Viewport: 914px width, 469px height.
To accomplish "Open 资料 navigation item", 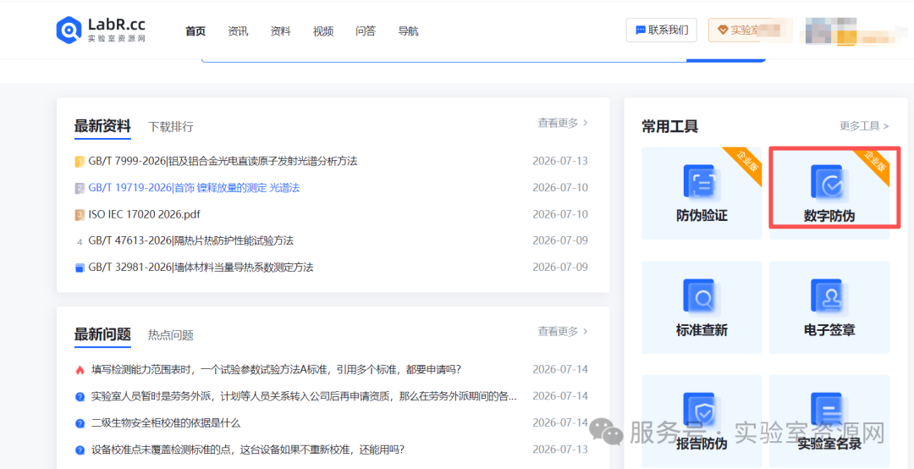I will click(280, 31).
